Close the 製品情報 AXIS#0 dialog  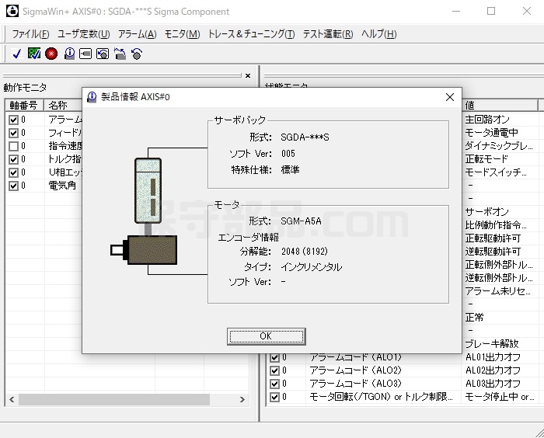pos(449,97)
